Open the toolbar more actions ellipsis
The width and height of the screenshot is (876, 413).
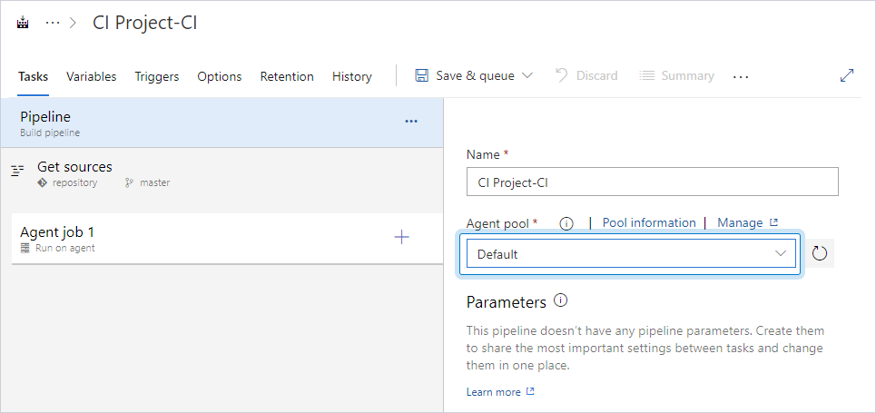(x=740, y=76)
